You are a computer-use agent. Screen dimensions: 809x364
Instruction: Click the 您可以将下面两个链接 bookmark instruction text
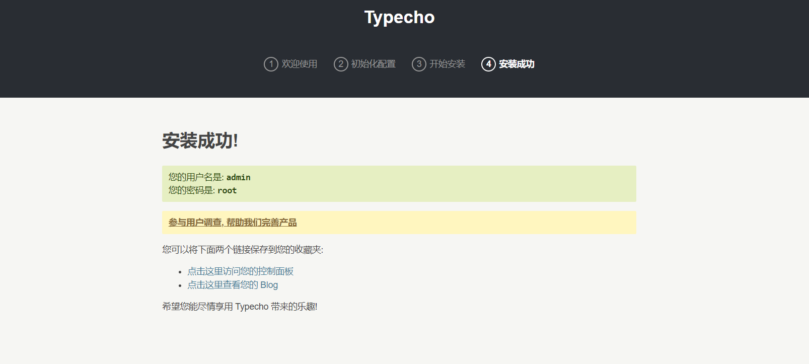pyautogui.click(x=242, y=250)
